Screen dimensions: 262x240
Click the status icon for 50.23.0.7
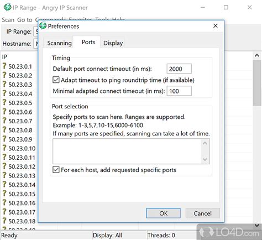click(x=4, y=121)
